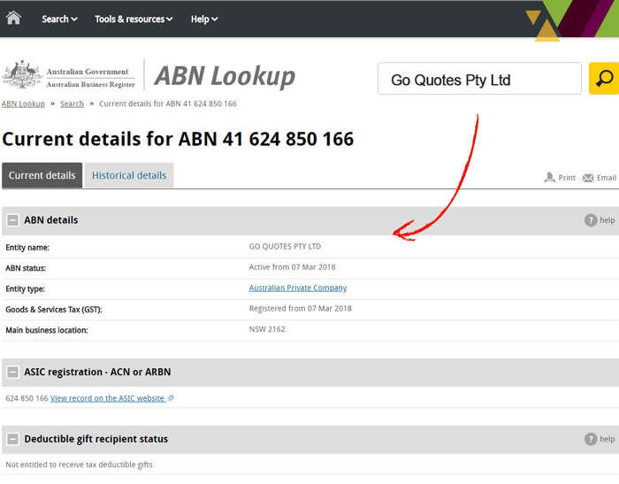Open the Australian Private Company link

298,288
